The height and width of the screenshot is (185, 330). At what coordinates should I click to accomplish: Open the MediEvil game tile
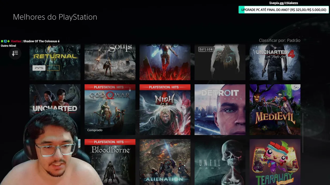(275, 110)
